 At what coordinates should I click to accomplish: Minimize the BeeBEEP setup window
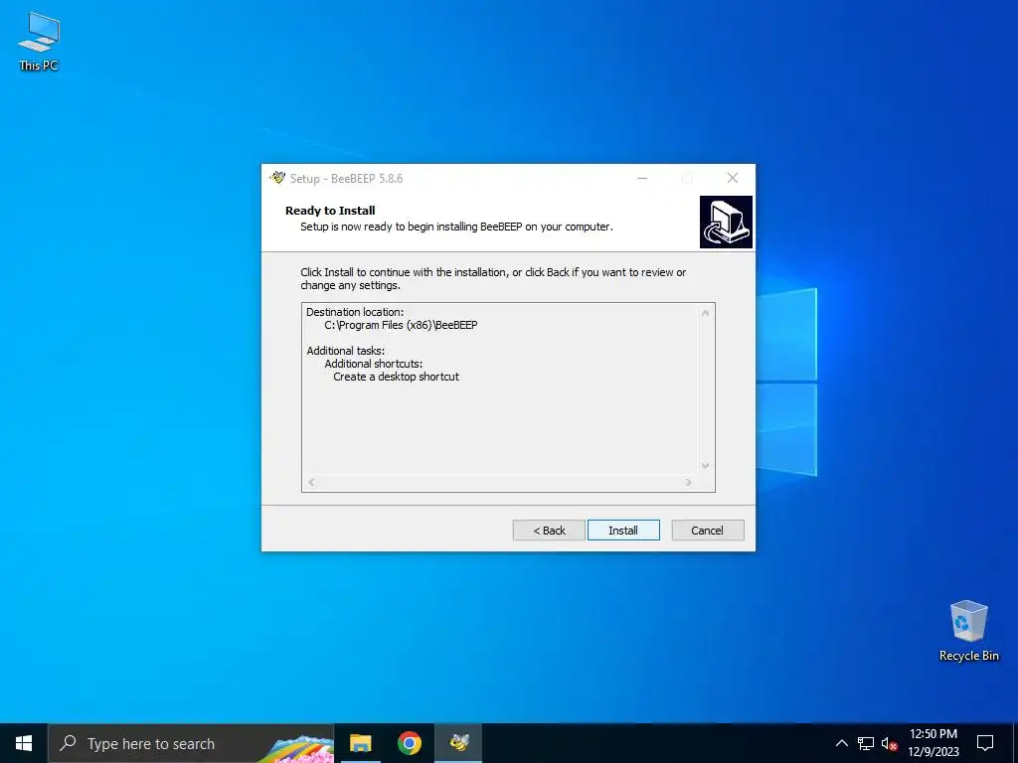pos(642,178)
